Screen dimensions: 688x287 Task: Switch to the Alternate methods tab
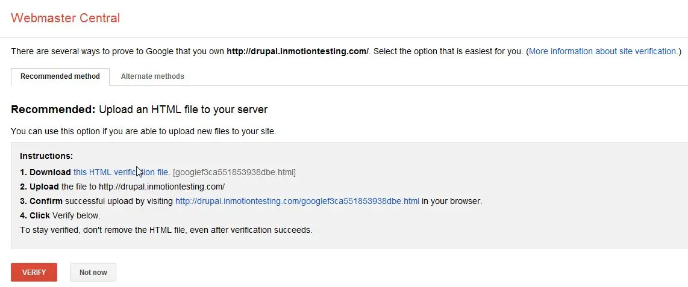coord(152,77)
